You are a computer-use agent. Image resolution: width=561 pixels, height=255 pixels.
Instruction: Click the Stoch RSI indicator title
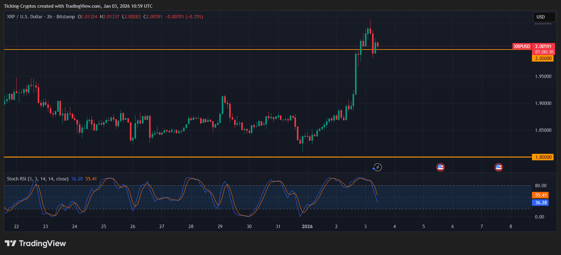(x=37, y=179)
